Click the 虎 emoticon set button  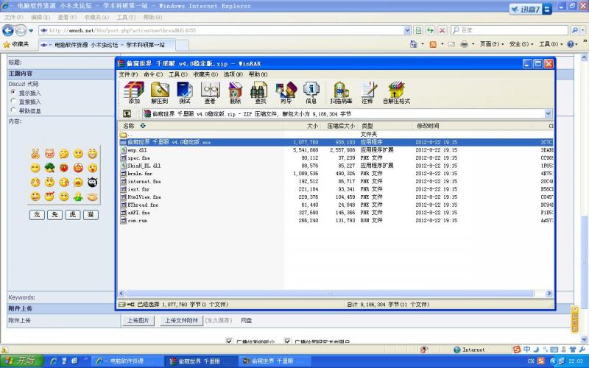pyautogui.click(x=73, y=214)
